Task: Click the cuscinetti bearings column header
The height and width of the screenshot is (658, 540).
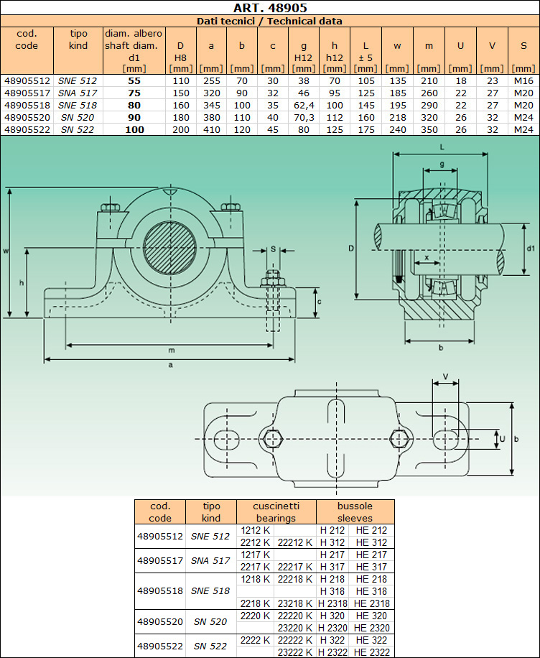Action: [276, 511]
